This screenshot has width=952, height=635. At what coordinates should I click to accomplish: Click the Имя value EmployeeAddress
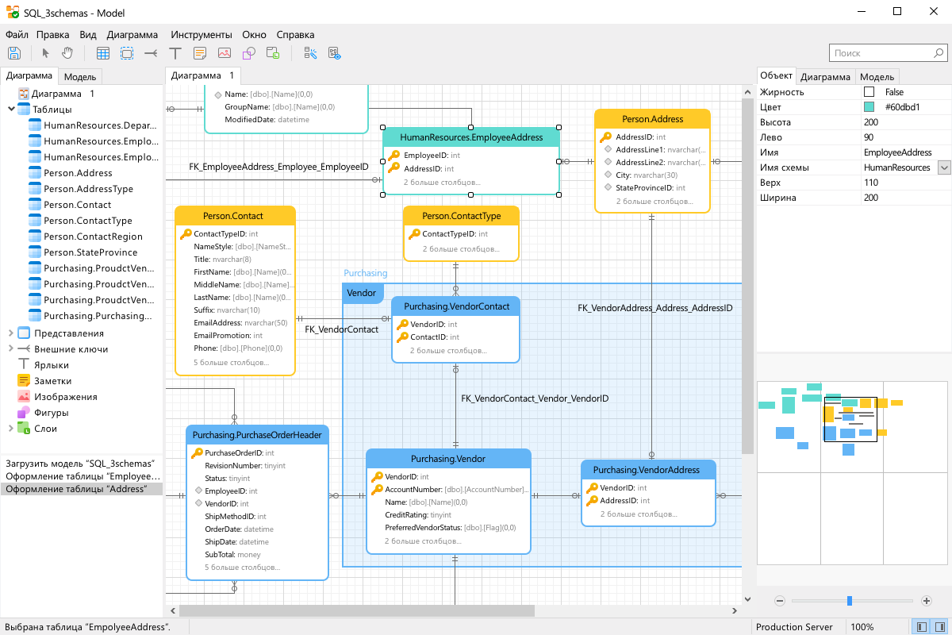coord(906,152)
